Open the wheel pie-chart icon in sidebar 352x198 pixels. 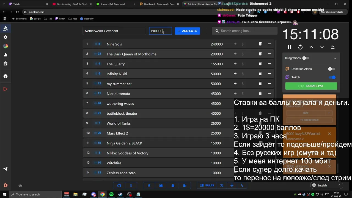click(5, 46)
